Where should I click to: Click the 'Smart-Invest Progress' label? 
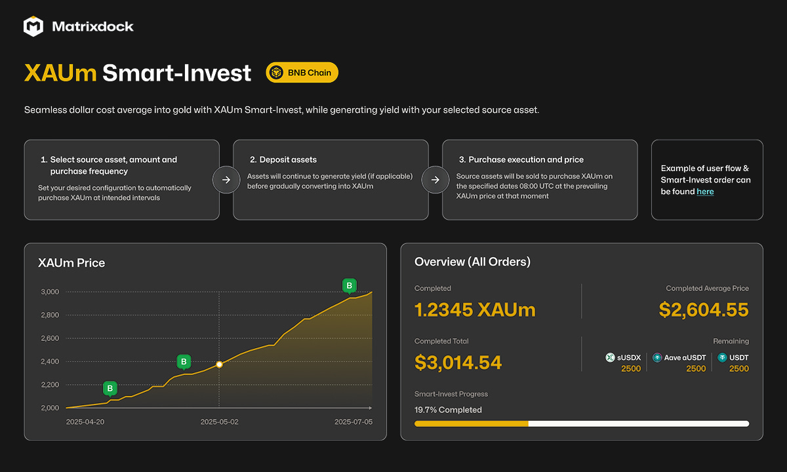tap(451, 394)
